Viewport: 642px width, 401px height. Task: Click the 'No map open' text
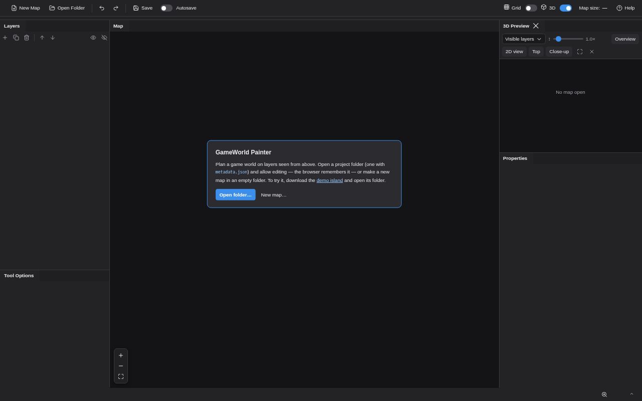point(570,92)
